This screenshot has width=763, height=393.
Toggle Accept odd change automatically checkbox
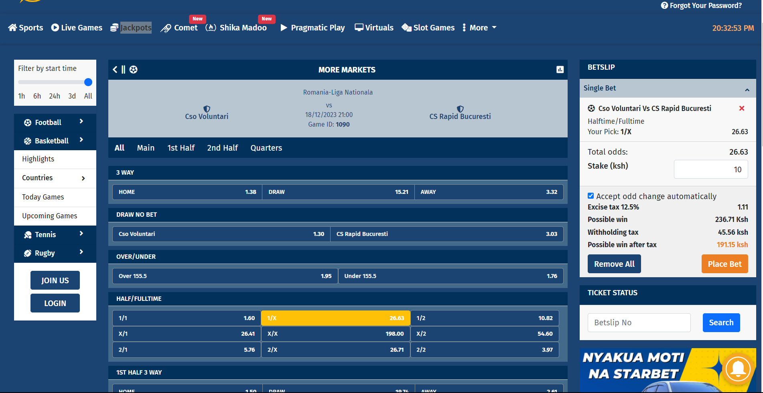(x=591, y=196)
